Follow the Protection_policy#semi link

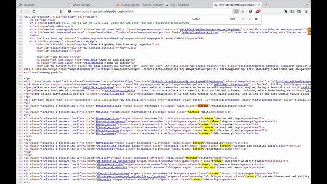tap(210, 30)
